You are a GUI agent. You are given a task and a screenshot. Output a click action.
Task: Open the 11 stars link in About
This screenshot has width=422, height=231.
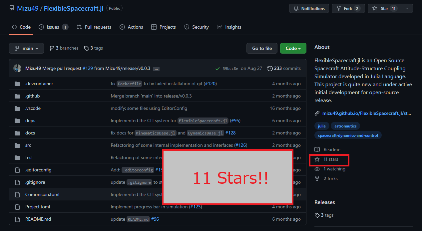coord(327,159)
